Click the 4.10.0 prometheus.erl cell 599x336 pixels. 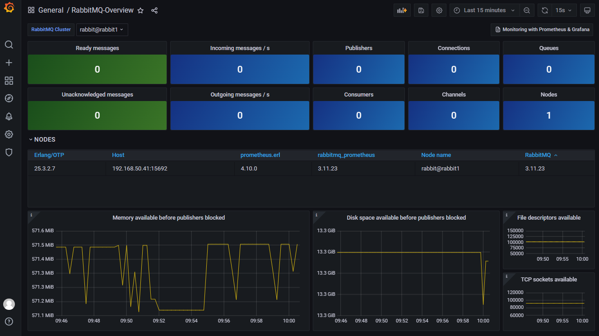(x=249, y=169)
